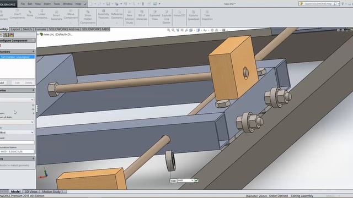Click the Edit button in Part Numbers
The width and height of the screenshot is (353, 198).
17,82
